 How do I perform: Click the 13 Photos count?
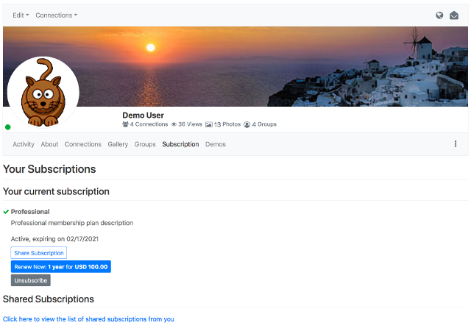(x=227, y=124)
